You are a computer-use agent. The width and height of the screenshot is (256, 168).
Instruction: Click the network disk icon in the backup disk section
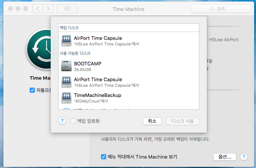coord(66,41)
